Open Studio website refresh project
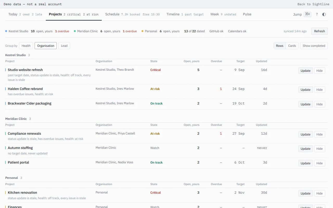333x208 pixels. tap(25, 70)
